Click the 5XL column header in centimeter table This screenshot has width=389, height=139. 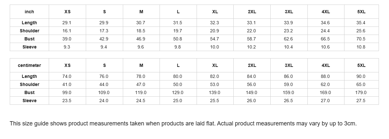[x=361, y=65]
